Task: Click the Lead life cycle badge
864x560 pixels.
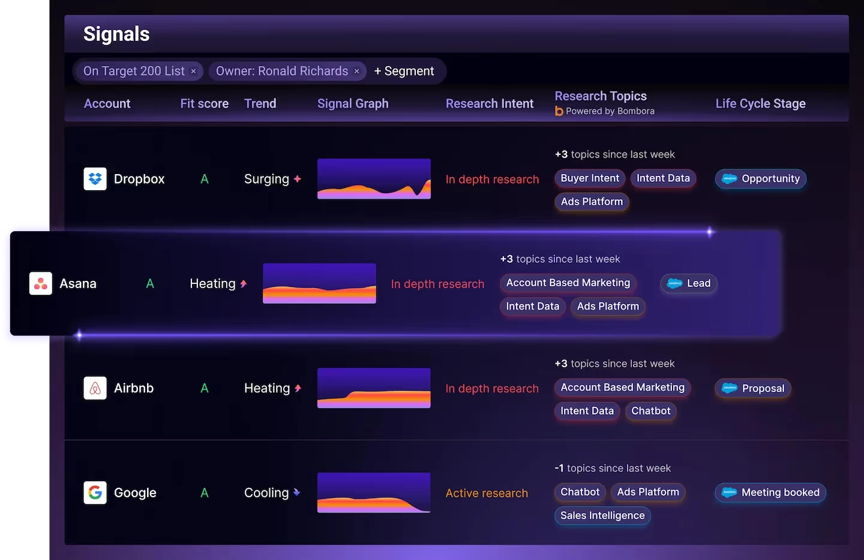Action: tap(689, 283)
